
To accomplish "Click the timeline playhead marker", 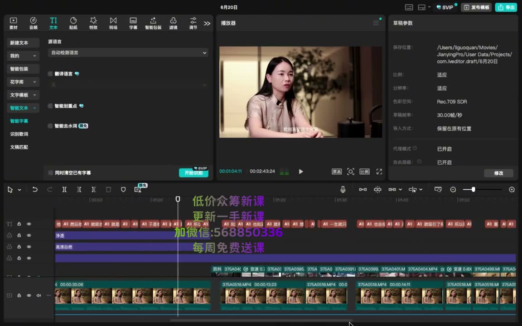I will coord(178,199).
